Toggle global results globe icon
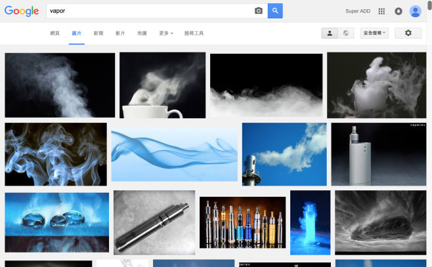 point(346,33)
